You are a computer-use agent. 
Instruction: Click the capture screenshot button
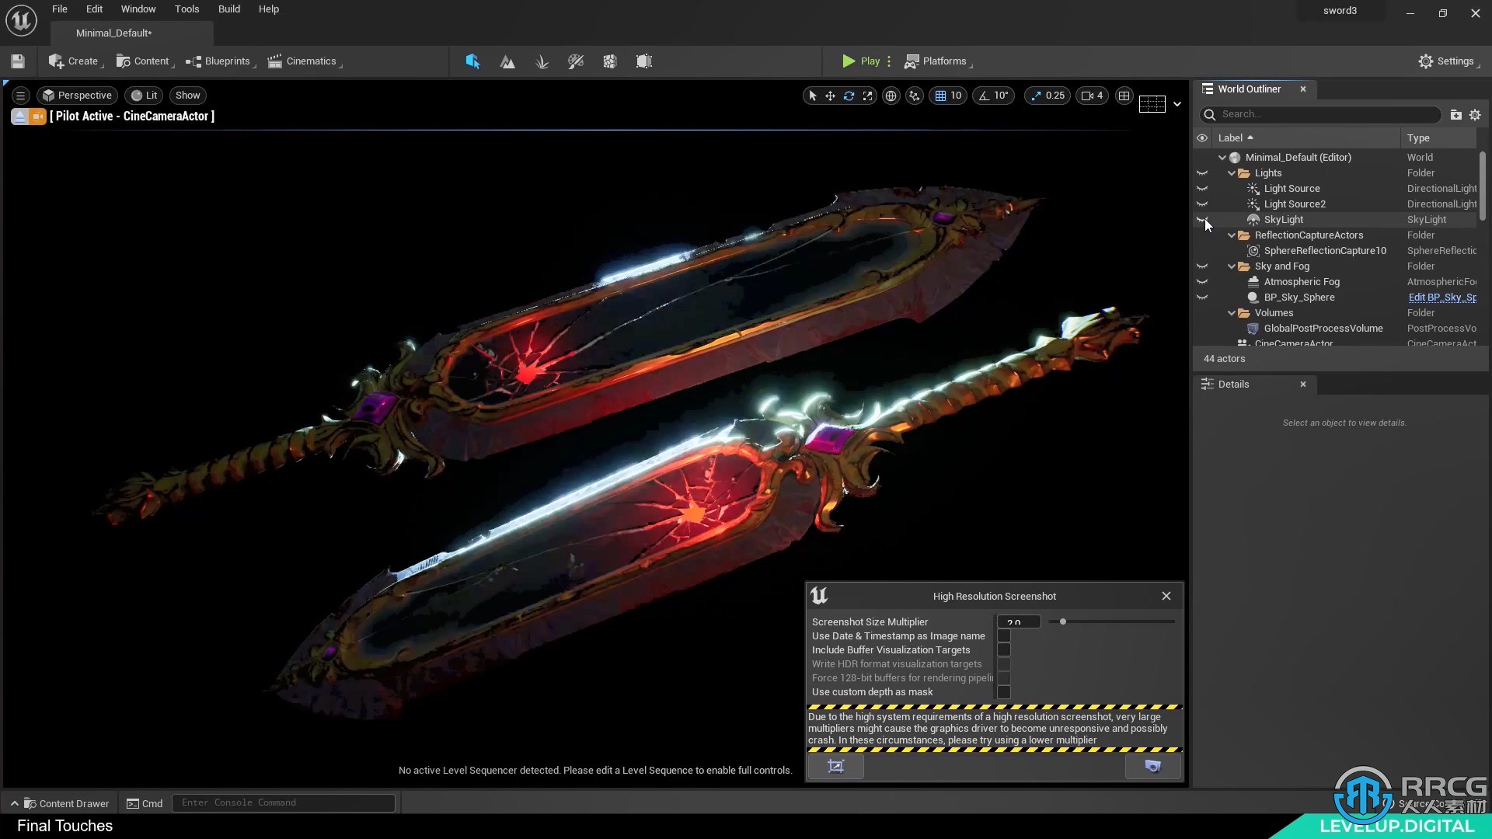(x=1153, y=766)
